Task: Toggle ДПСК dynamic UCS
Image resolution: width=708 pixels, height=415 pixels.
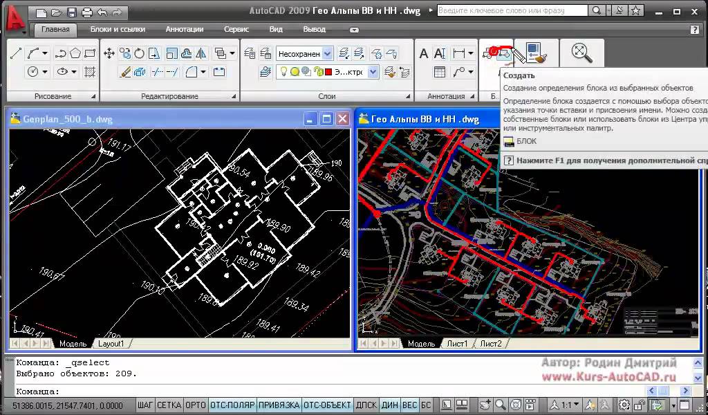Action: click(366, 405)
